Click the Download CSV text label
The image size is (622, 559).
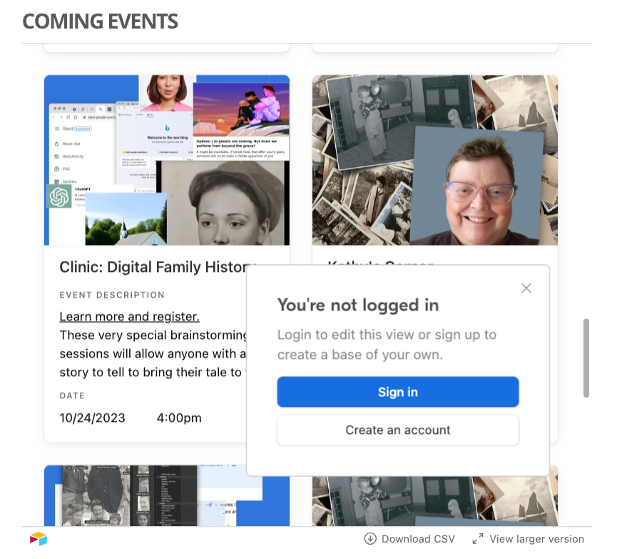pyautogui.click(x=418, y=539)
